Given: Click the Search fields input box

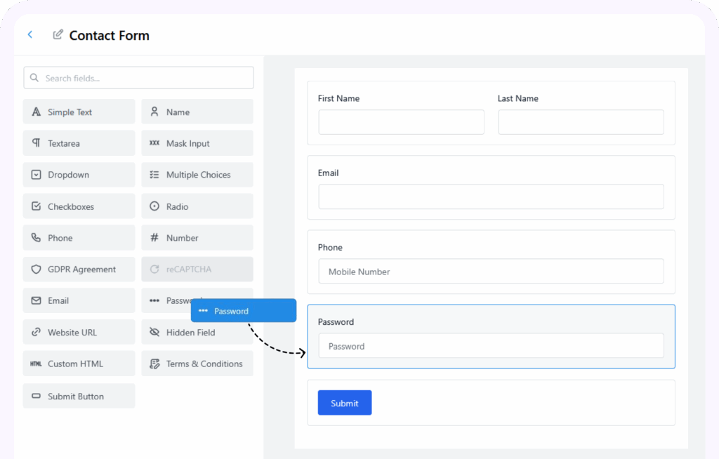Looking at the screenshot, I should click(138, 77).
